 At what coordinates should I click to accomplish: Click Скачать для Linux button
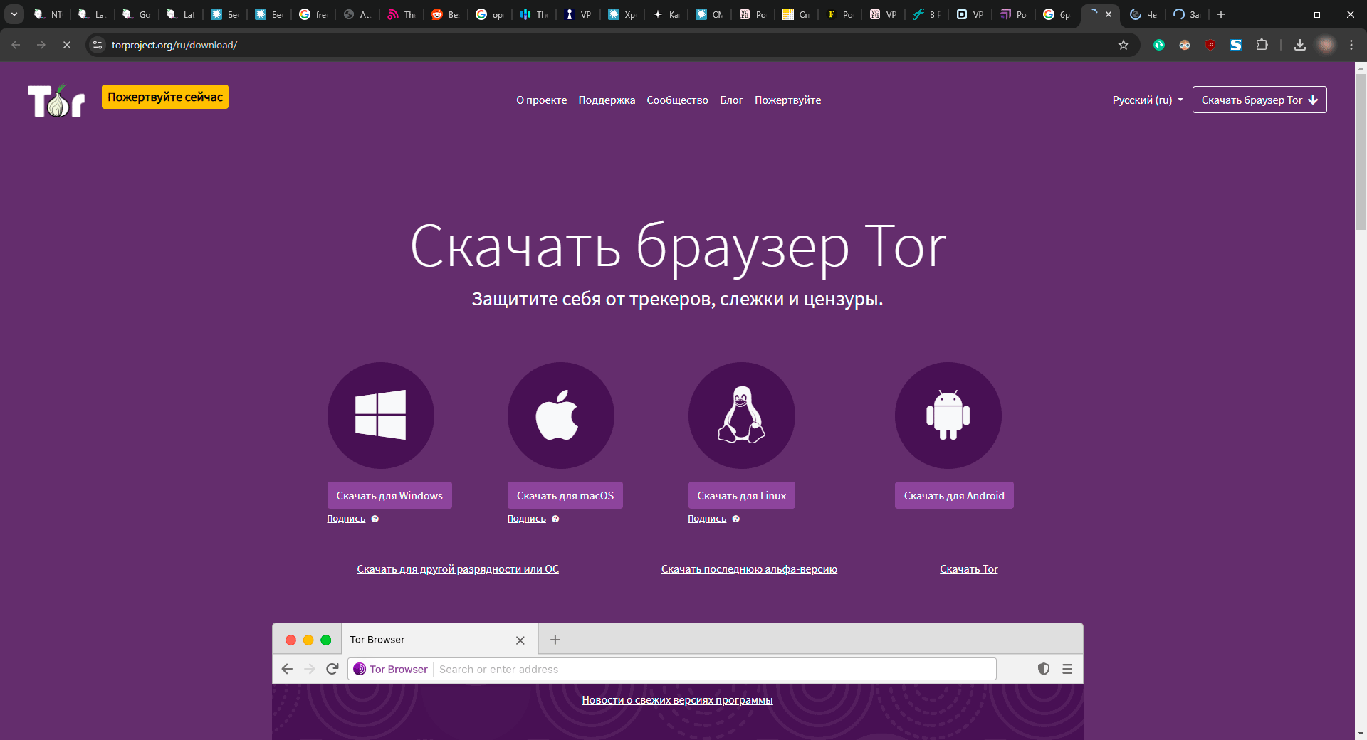(742, 495)
